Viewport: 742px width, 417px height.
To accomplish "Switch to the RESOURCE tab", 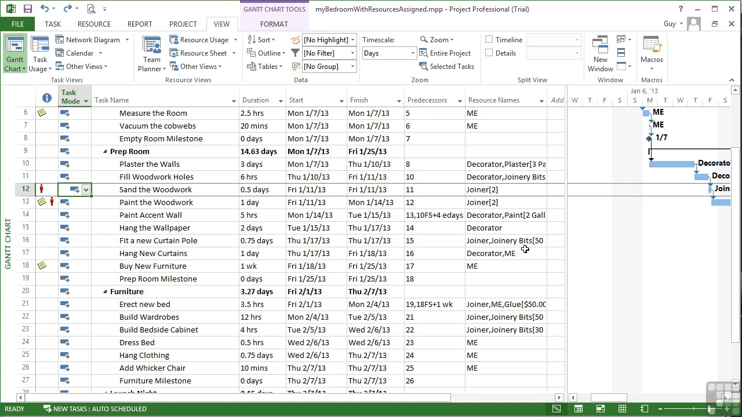I will (x=94, y=24).
